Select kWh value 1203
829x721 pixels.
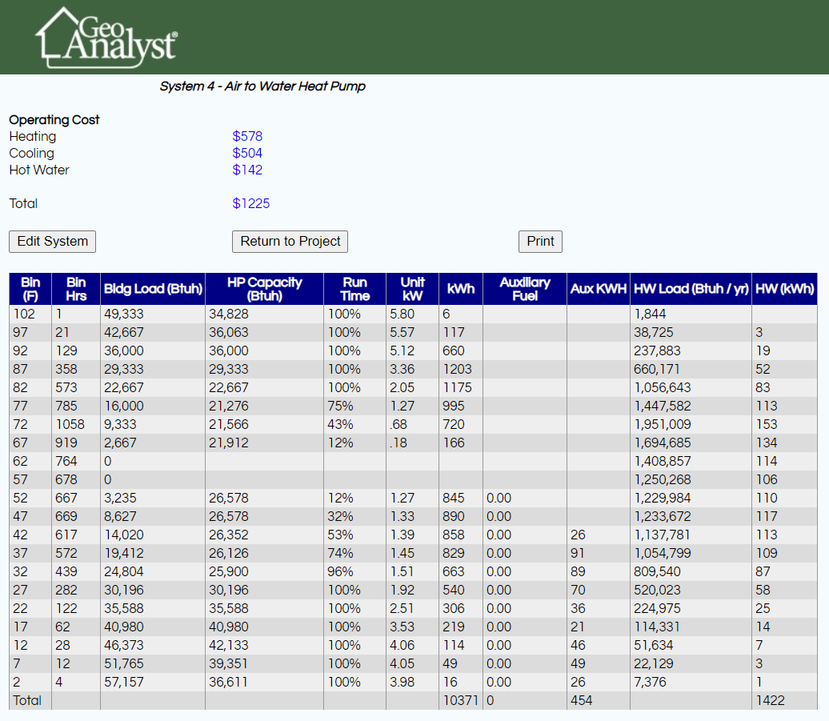click(x=458, y=370)
